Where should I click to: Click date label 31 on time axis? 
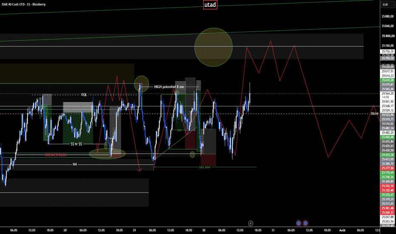tap(273, 230)
